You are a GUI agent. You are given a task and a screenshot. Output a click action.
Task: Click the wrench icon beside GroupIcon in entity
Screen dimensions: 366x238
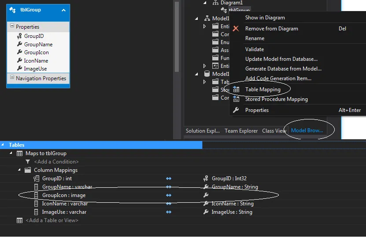20,52
